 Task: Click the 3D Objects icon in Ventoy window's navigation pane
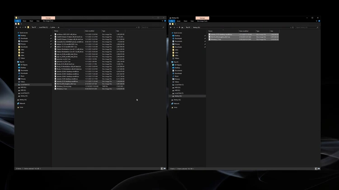pos(173,65)
